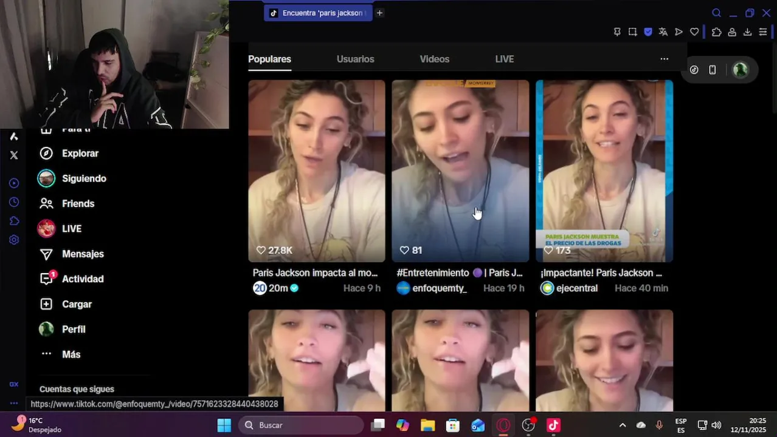Open '¡Impactante! Paris Jackson ...' title

[601, 273]
